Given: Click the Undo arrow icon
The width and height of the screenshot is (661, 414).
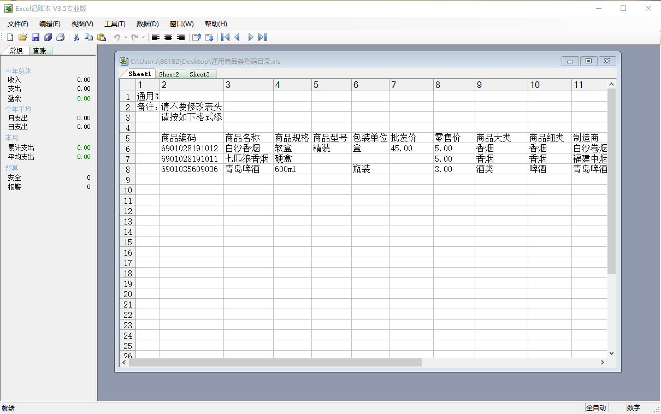Looking at the screenshot, I should click(x=117, y=37).
